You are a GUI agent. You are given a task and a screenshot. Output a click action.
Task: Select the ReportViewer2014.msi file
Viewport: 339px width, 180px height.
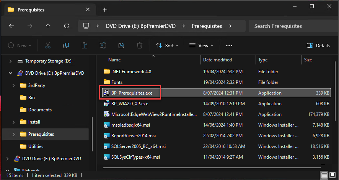point(134,136)
